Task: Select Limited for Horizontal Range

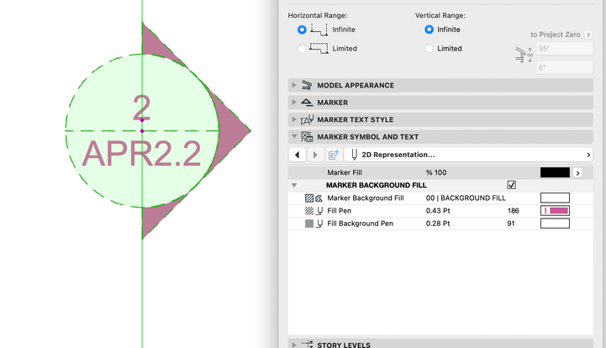Action: pos(302,49)
